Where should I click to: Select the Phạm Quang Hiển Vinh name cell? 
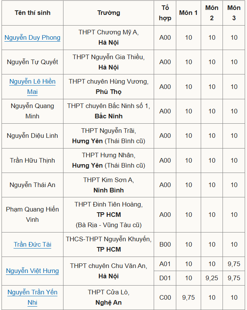(32, 215)
